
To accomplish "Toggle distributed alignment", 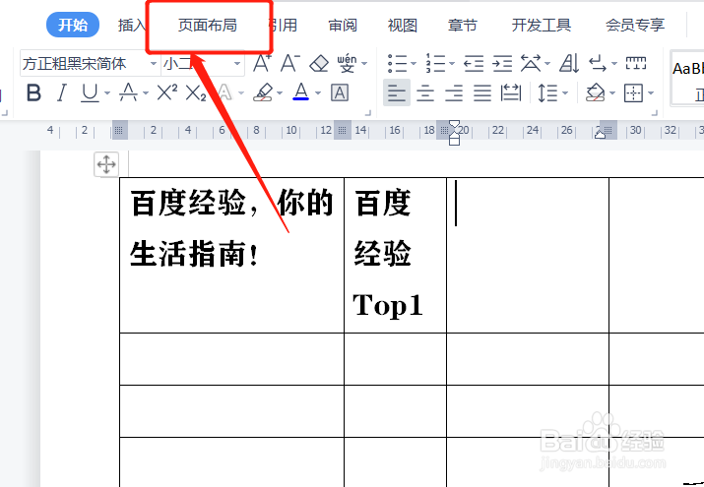I will pos(511,93).
